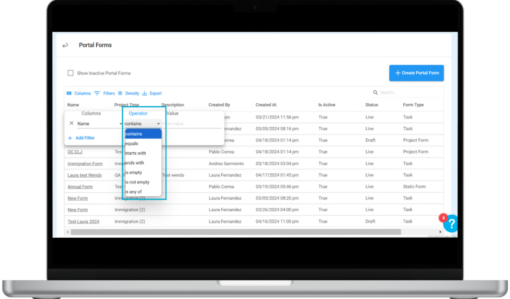Click the Create Portal Form button
510x299 pixels.
pos(416,73)
